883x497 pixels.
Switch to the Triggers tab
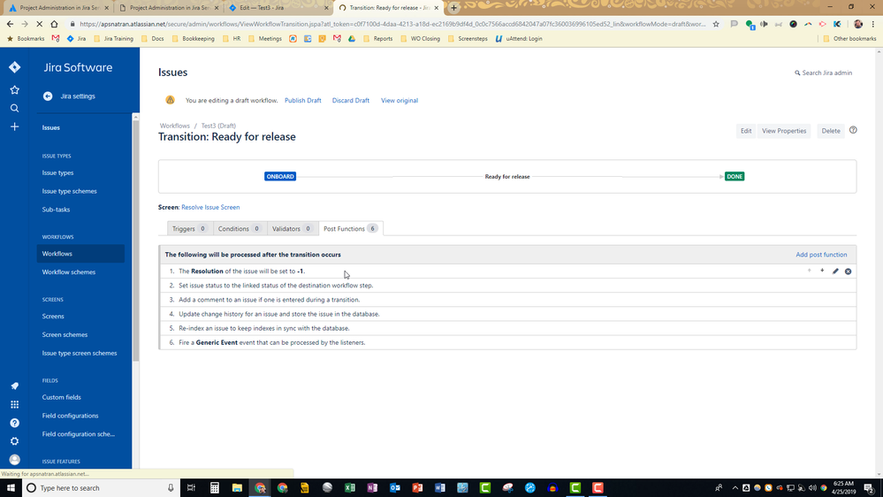189,229
